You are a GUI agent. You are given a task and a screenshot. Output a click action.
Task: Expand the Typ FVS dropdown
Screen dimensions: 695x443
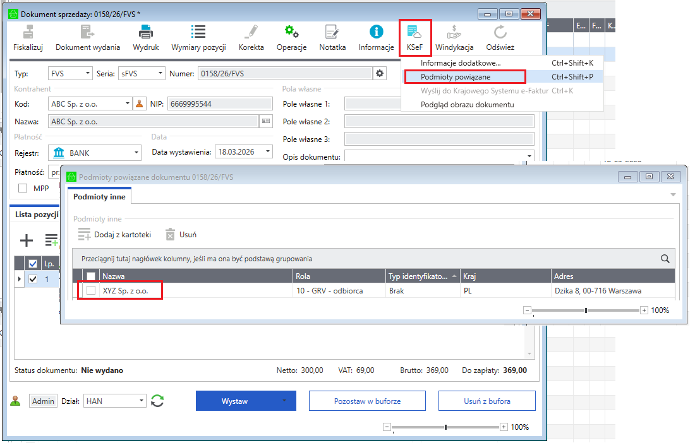click(x=87, y=74)
